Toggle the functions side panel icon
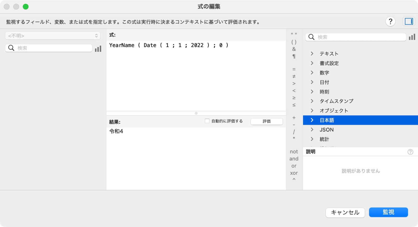The image size is (418, 227). point(409,21)
